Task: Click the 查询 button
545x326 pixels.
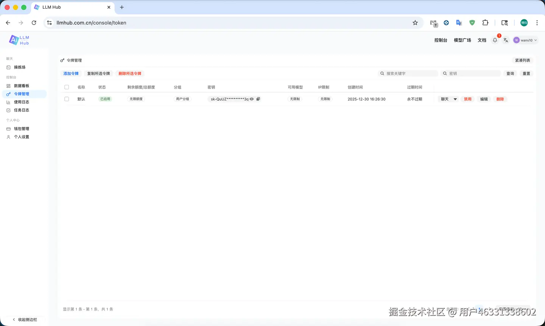Action: coord(510,73)
